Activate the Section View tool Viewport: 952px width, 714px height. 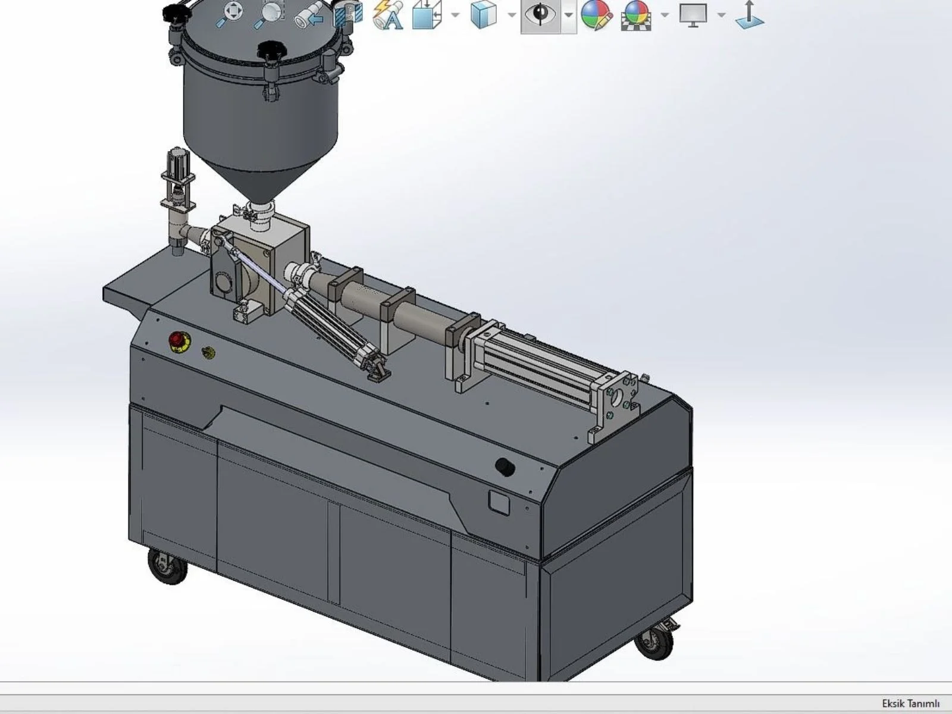349,14
